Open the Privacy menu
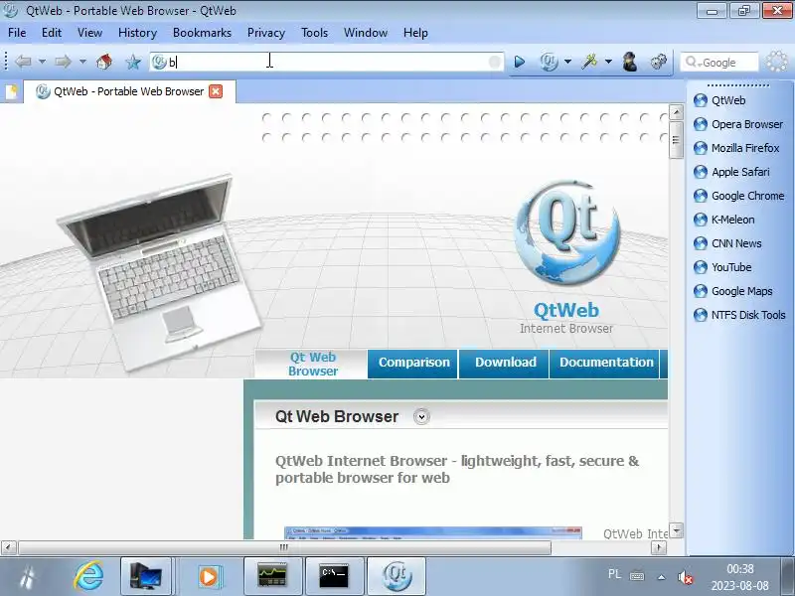795x596 pixels. click(266, 33)
